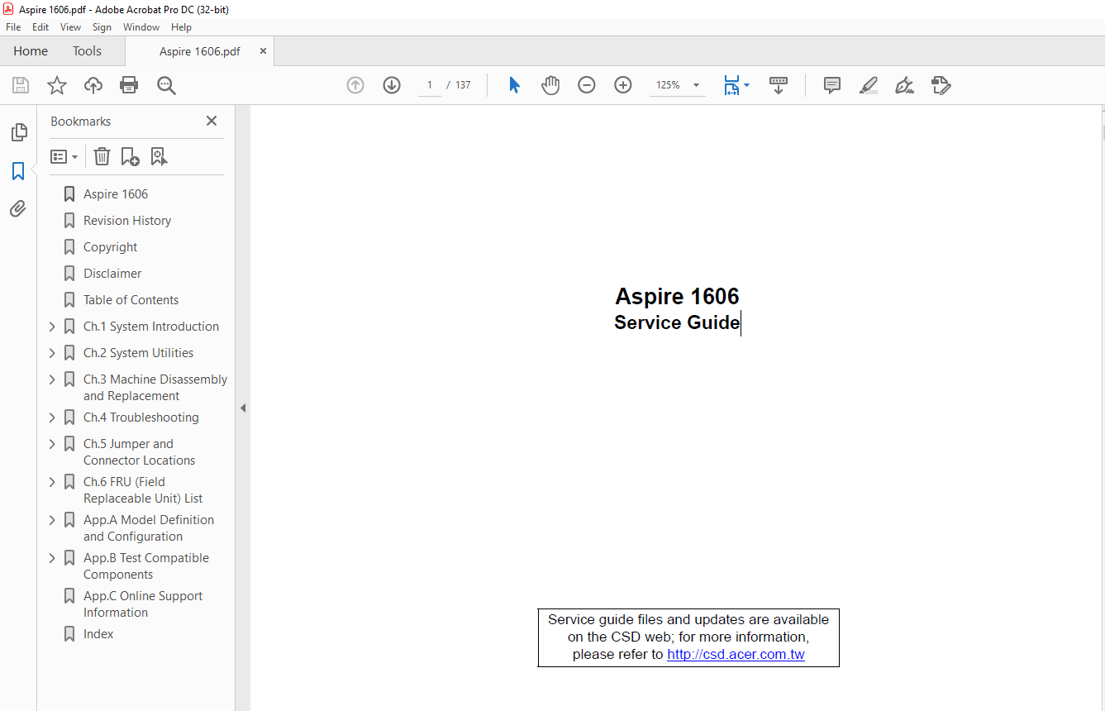Open fit page options dropdown arrow
The image size is (1105, 711).
click(x=747, y=85)
